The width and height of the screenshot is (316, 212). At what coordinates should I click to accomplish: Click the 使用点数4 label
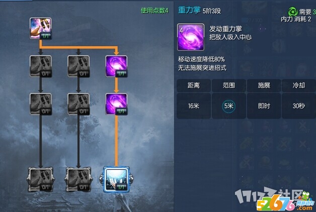click(154, 11)
